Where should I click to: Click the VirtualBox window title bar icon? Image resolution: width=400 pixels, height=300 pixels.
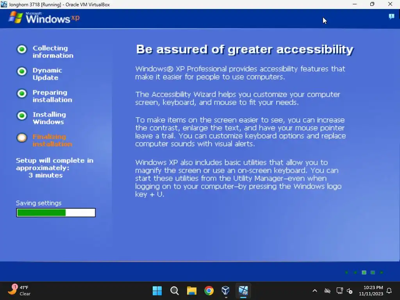coord(4,4)
